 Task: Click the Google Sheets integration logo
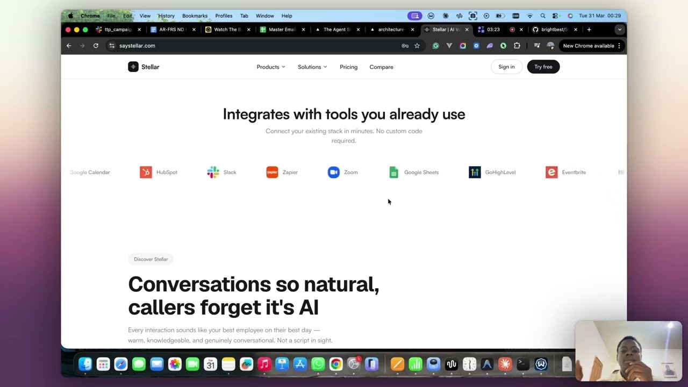pyautogui.click(x=394, y=172)
